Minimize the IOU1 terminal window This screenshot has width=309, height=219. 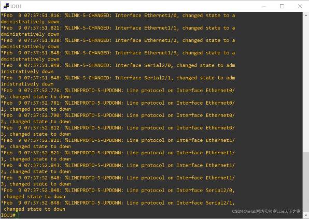264,6
